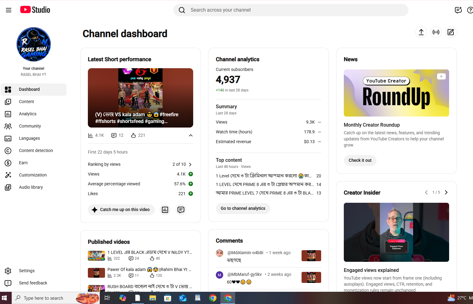The image size is (473, 304).
Task: Open Microsoft Store from taskbar
Action: (167, 298)
